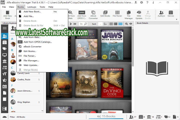Open the Tools menu
The image size is (180, 120).
click(x=42, y=7)
